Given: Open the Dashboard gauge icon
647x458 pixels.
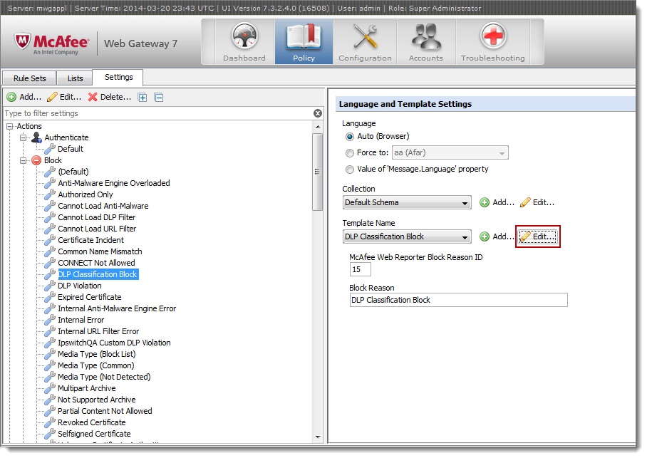Looking at the screenshot, I should [x=244, y=36].
